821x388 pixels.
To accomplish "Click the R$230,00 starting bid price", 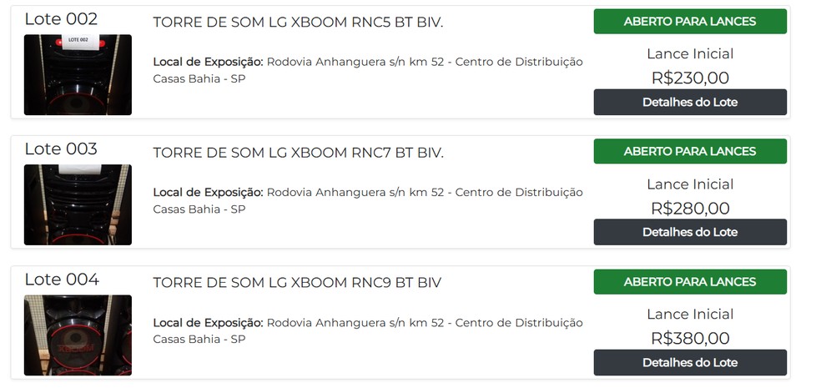I will pos(690,78).
